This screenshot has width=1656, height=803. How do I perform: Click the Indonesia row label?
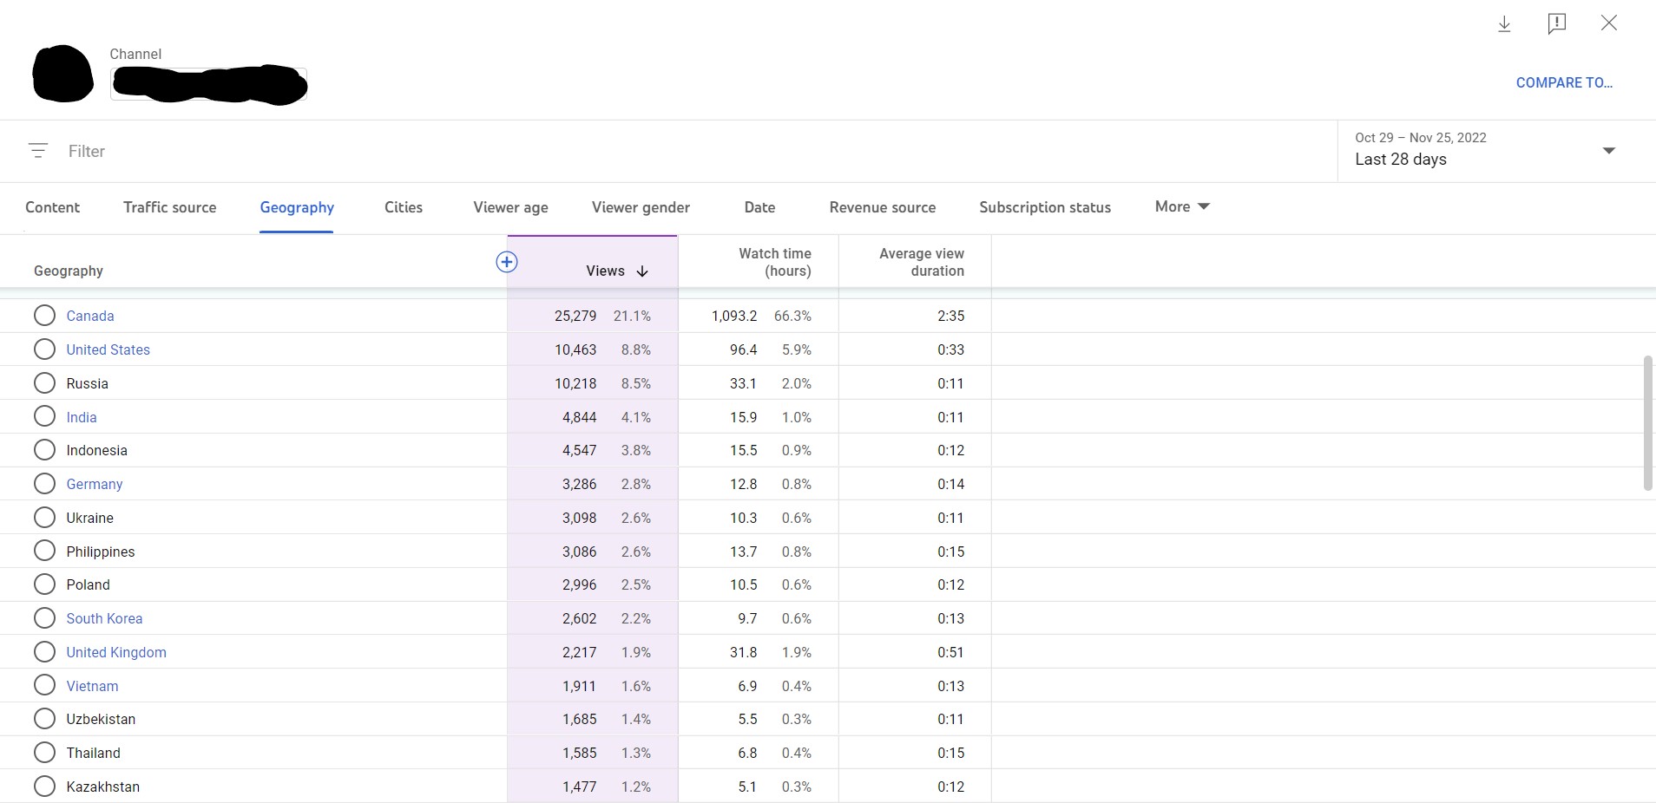coord(96,450)
